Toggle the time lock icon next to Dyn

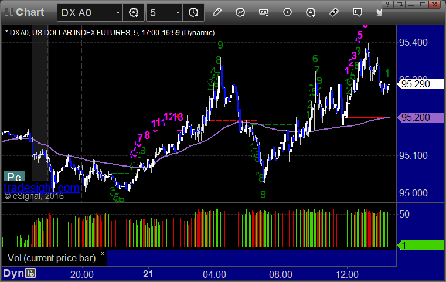[x=30, y=273]
